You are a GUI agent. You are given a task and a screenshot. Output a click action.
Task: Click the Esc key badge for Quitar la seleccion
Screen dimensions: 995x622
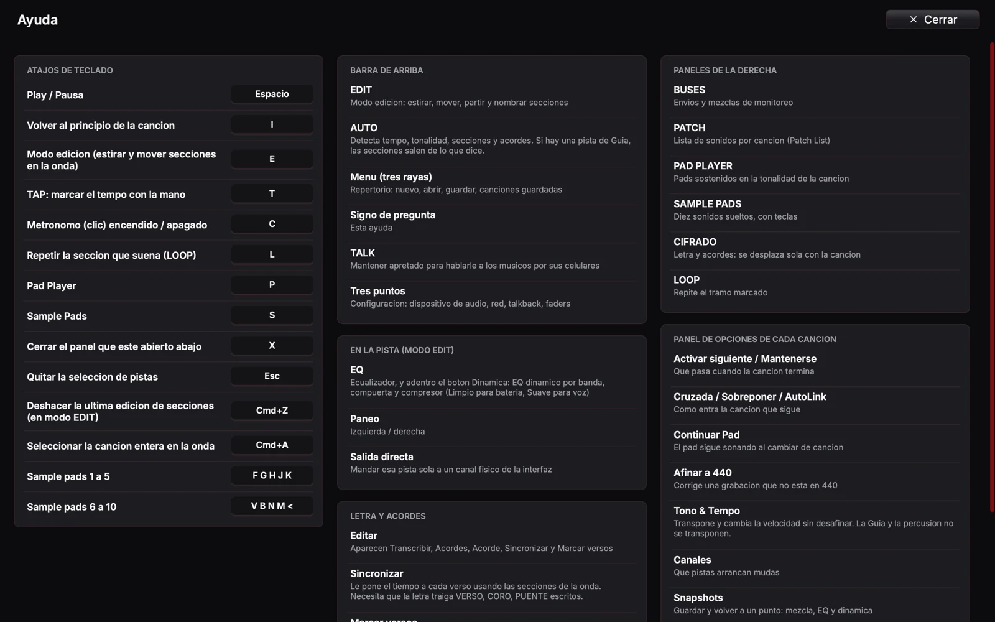(x=272, y=376)
